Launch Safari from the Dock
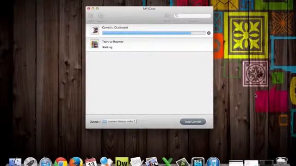This screenshot has width=296, height=166. pos(45,162)
